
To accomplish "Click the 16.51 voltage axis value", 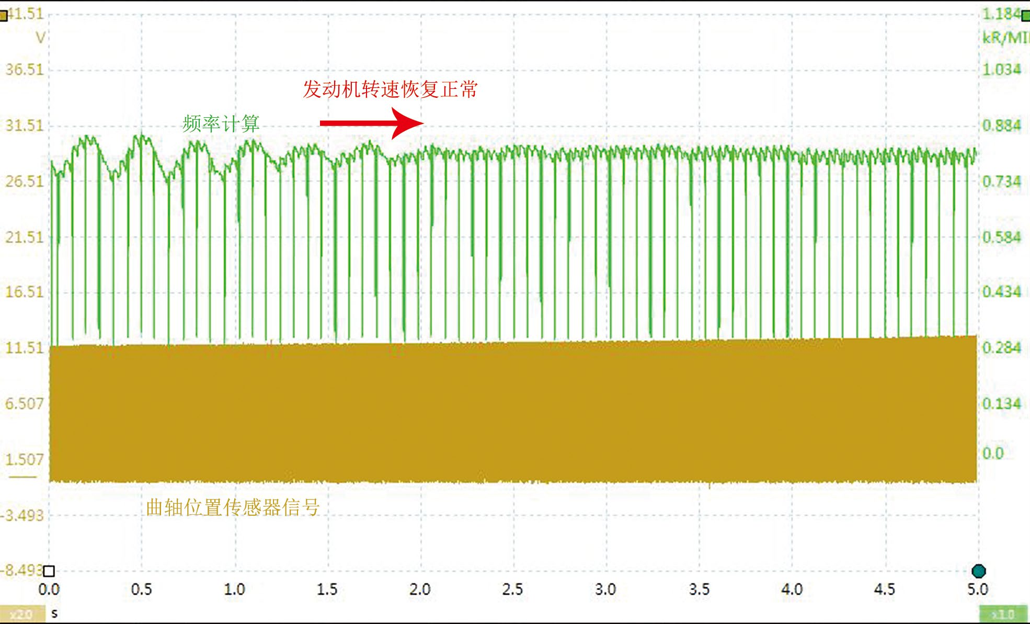I will [x=25, y=292].
